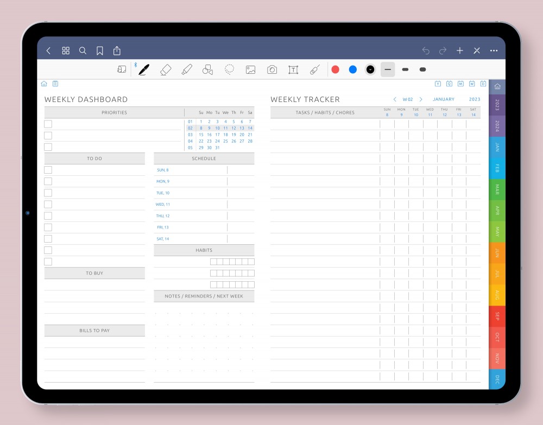Check the second Priorities checkbox
This screenshot has height=425, width=543.
point(48,135)
